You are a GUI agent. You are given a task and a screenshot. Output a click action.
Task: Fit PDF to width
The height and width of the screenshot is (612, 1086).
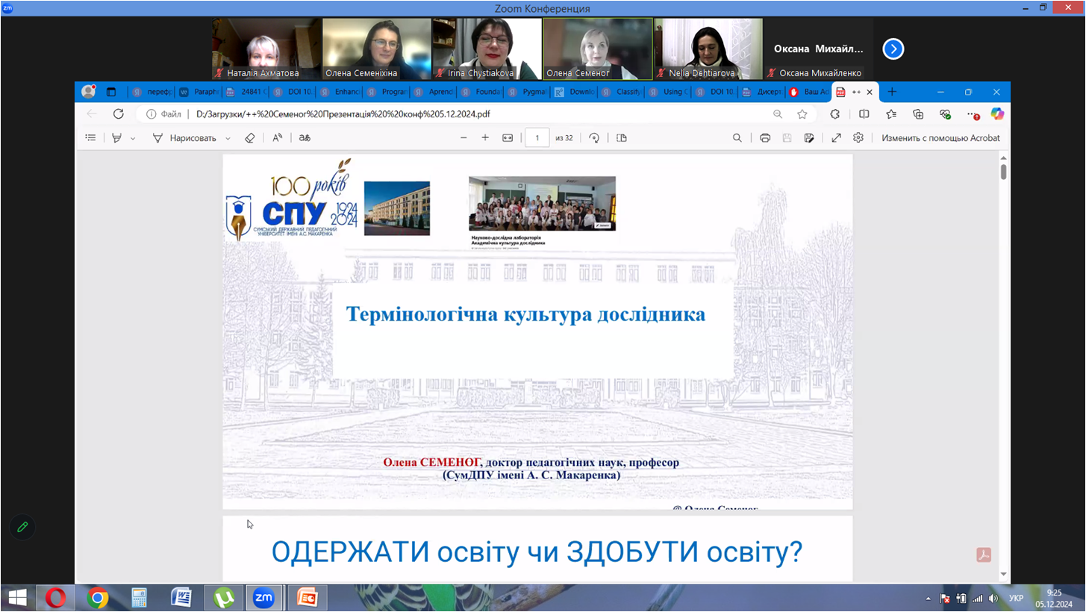click(508, 138)
